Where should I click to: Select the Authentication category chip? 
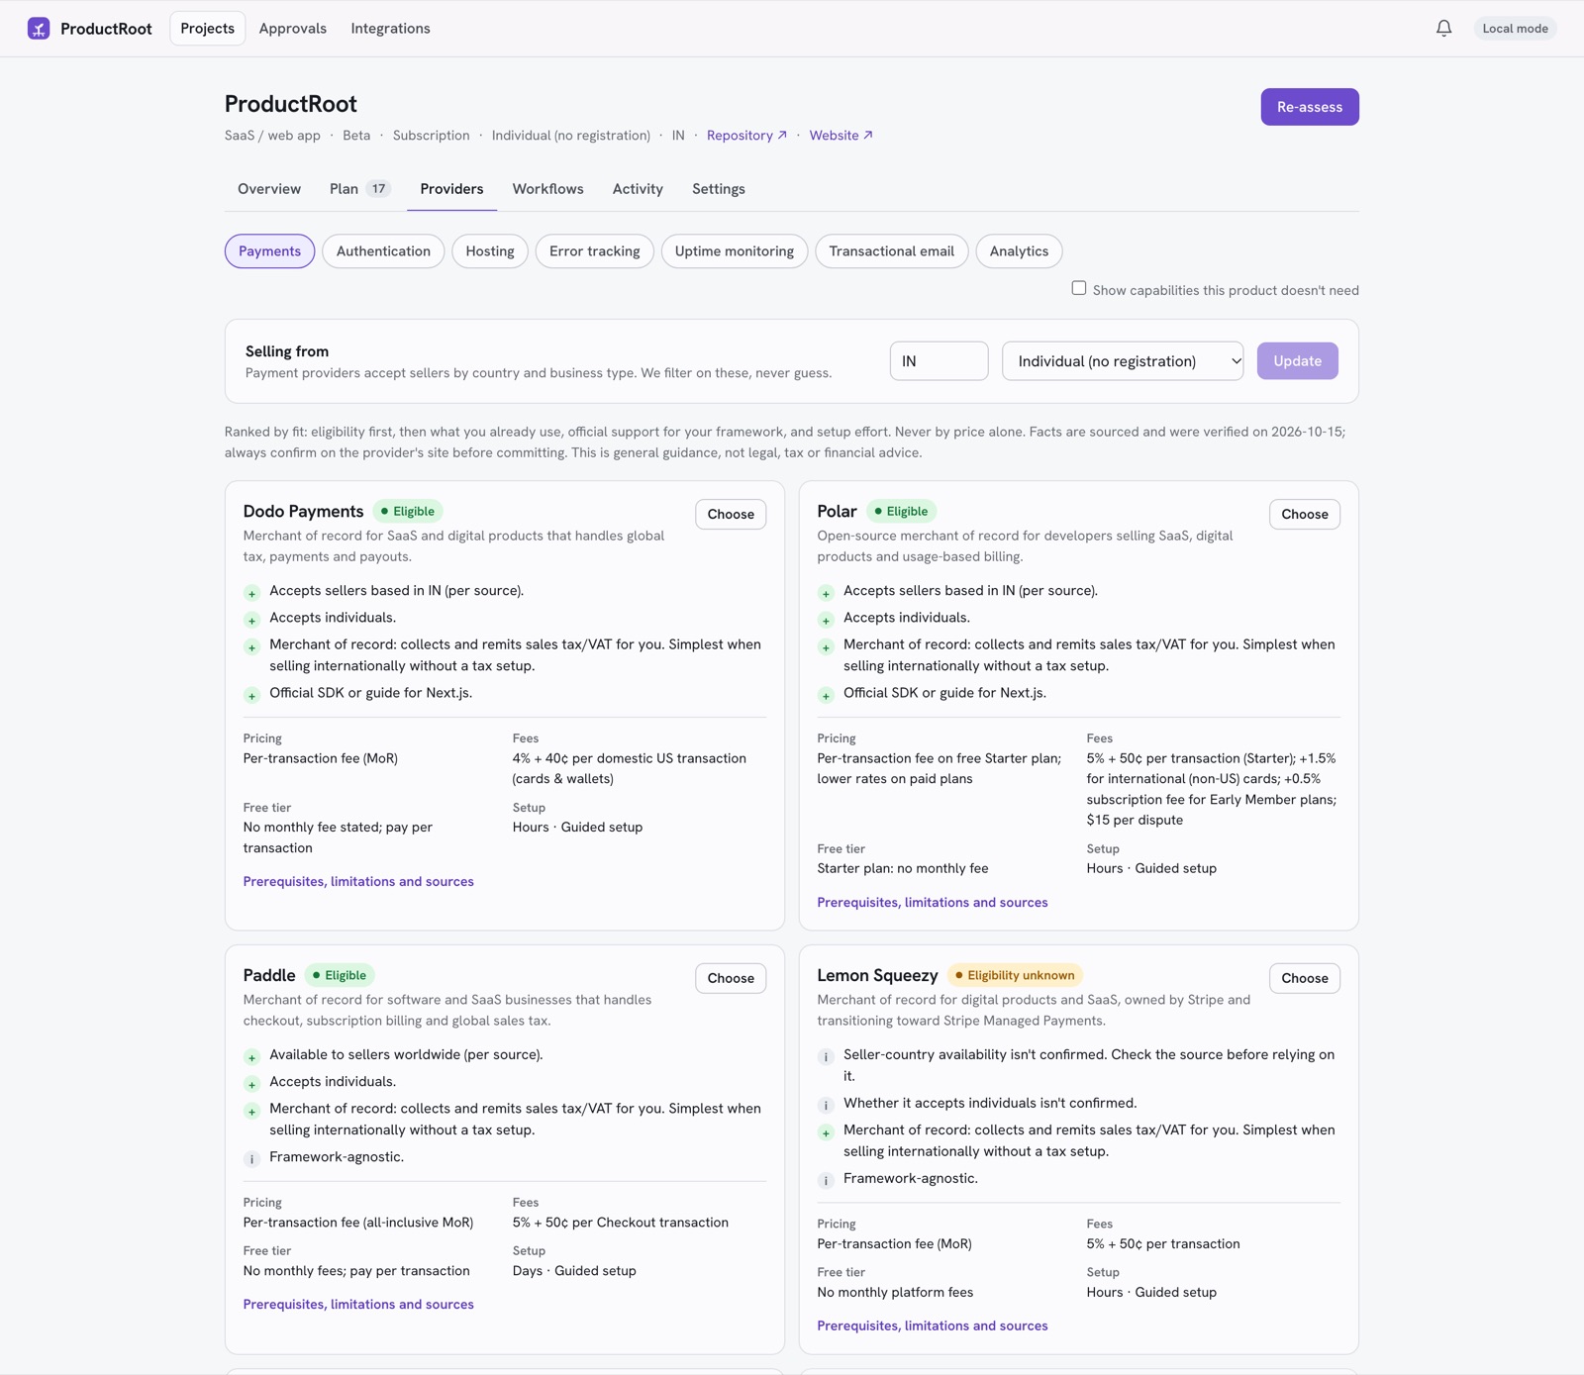click(x=383, y=251)
